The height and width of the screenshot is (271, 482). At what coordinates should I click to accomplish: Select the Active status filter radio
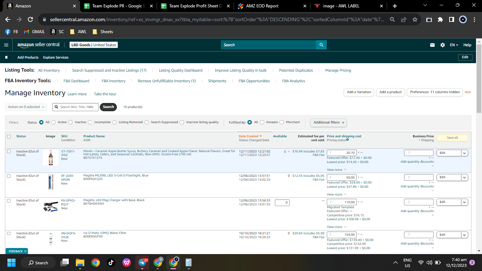tap(54, 122)
